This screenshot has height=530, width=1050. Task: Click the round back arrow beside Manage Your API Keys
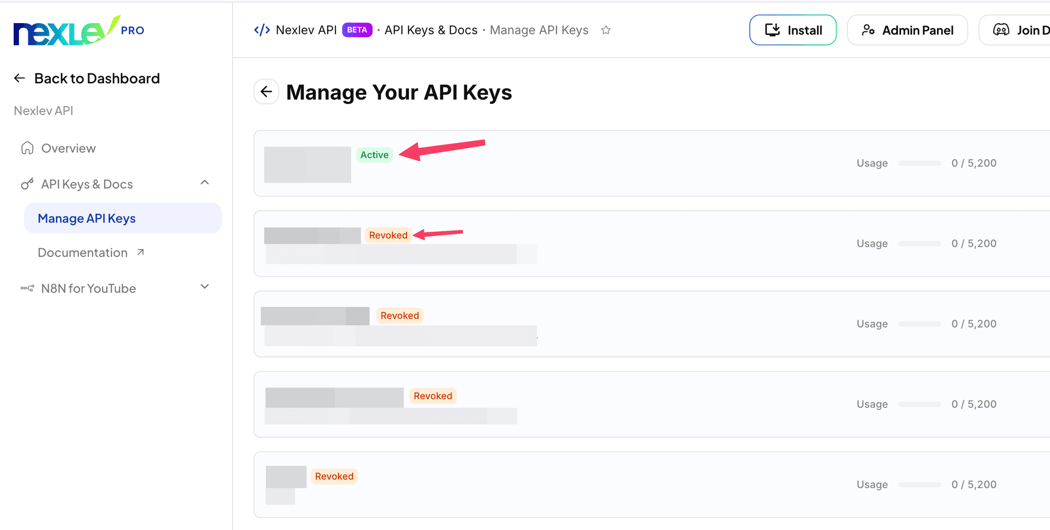tap(266, 92)
